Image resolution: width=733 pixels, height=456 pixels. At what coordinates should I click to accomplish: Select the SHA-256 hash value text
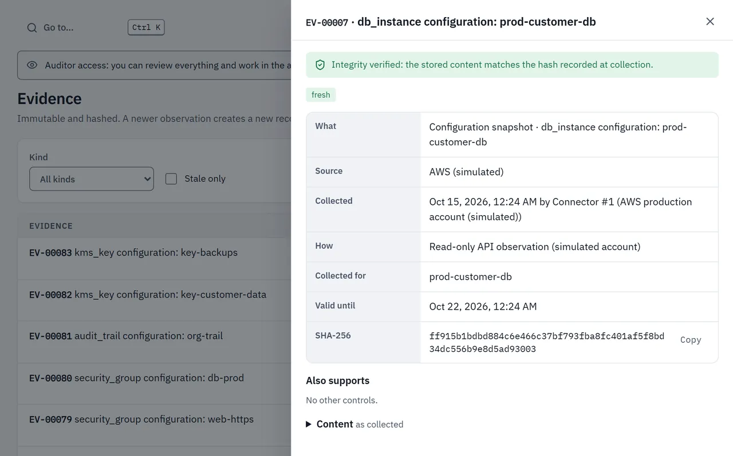click(547, 342)
